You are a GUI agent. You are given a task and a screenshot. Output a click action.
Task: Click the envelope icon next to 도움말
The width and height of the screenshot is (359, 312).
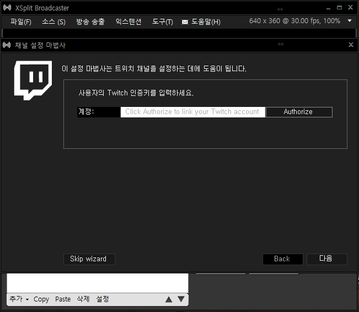point(185,22)
